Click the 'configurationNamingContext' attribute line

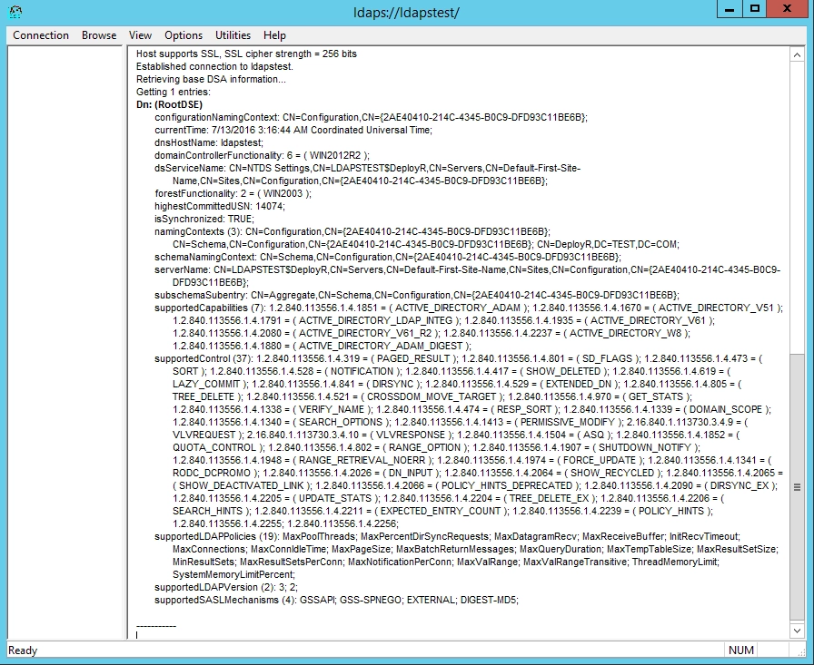[x=371, y=117]
